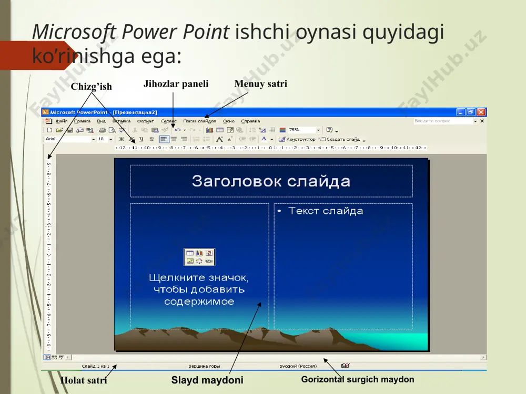Open the 75% zoom dropdown
This screenshot has width=526, height=394.
tap(318, 130)
